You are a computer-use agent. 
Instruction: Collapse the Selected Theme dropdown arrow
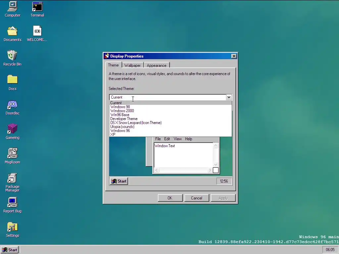229,97
